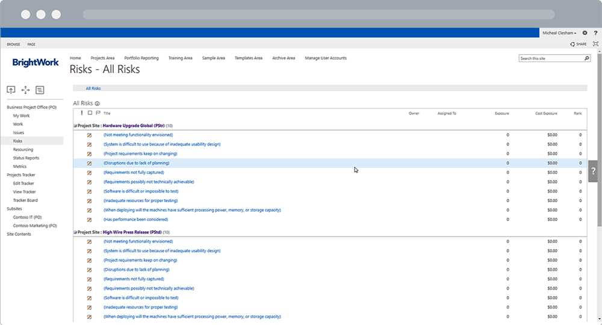602x325 pixels.
Task: Open Contoso IT (PO) subsite
Action: point(27,217)
